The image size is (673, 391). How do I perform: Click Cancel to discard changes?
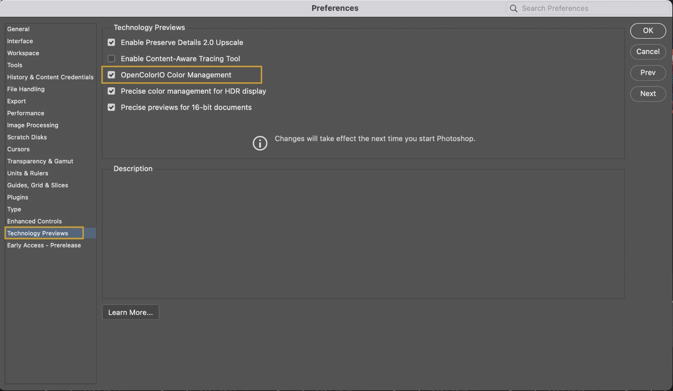pyautogui.click(x=648, y=52)
